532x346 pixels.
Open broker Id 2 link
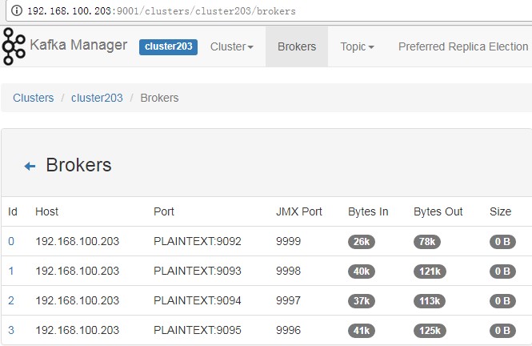click(x=11, y=300)
